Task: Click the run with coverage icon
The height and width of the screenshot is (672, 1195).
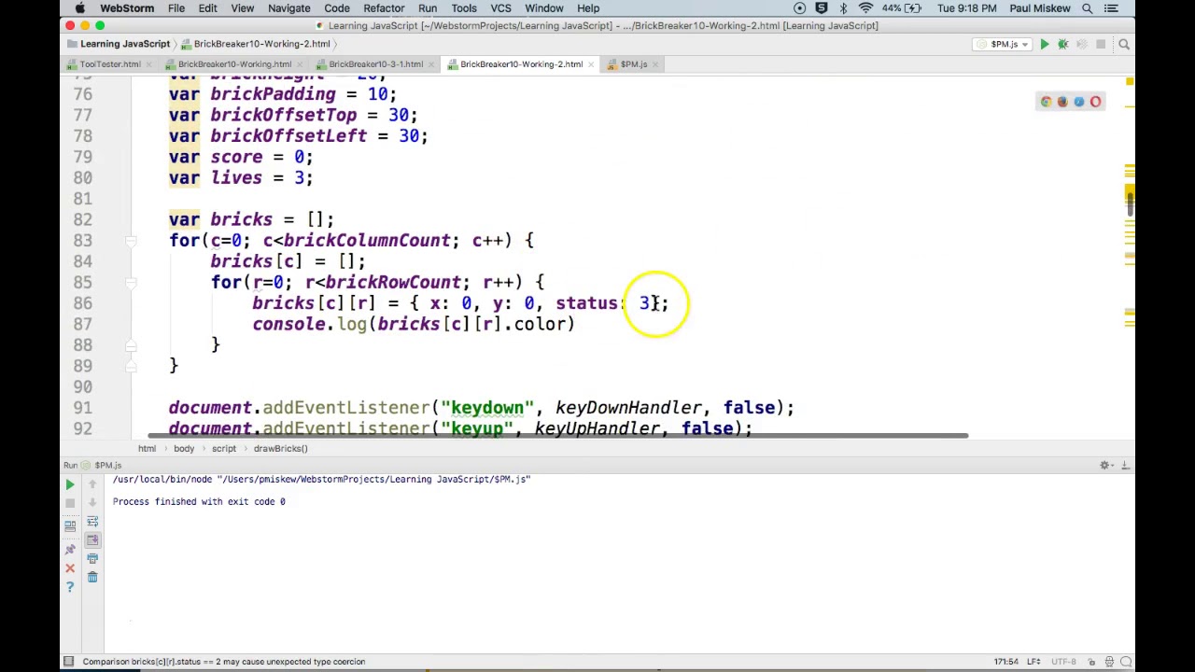Action: [x=1081, y=44]
